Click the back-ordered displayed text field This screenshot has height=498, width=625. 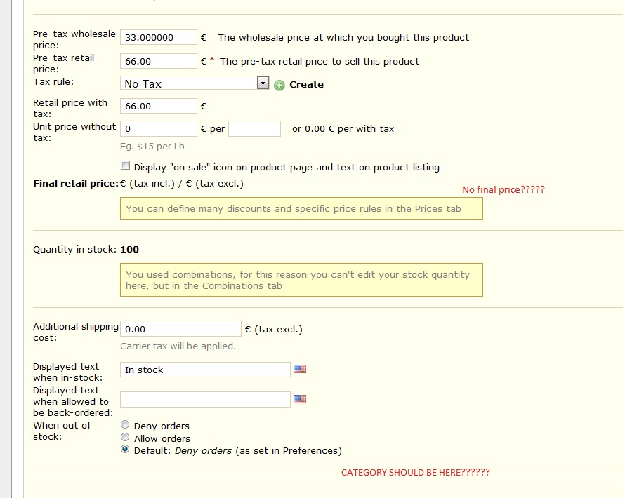(205, 399)
